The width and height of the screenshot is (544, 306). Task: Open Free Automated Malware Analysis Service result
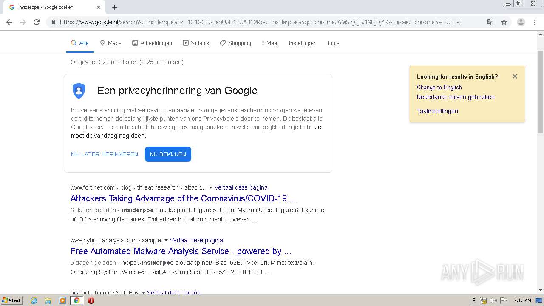(x=181, y=251)
